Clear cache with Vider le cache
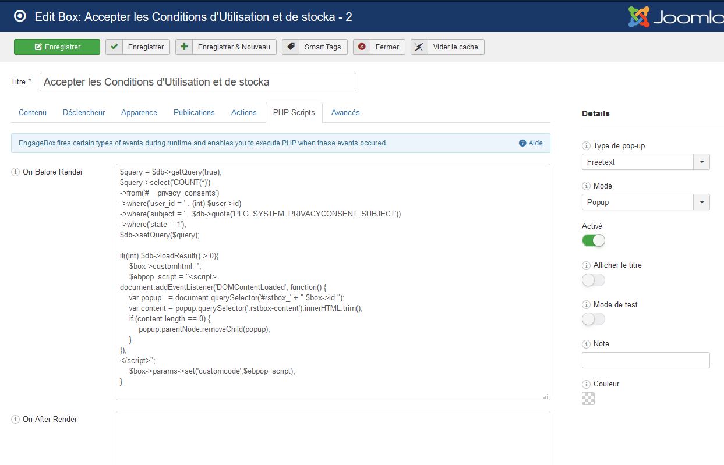 pos(447,47)
